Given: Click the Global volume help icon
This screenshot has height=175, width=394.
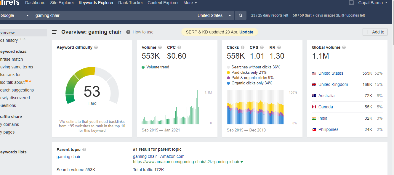Looking at the screenshot, I should pyautogui.click(x=344, y=47).
